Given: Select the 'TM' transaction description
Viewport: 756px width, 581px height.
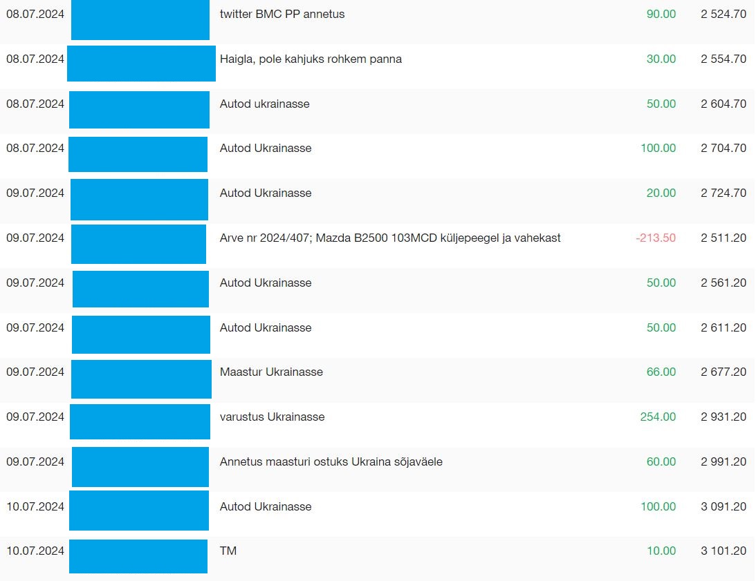Looking at the screenshot, I should [228, 551].
